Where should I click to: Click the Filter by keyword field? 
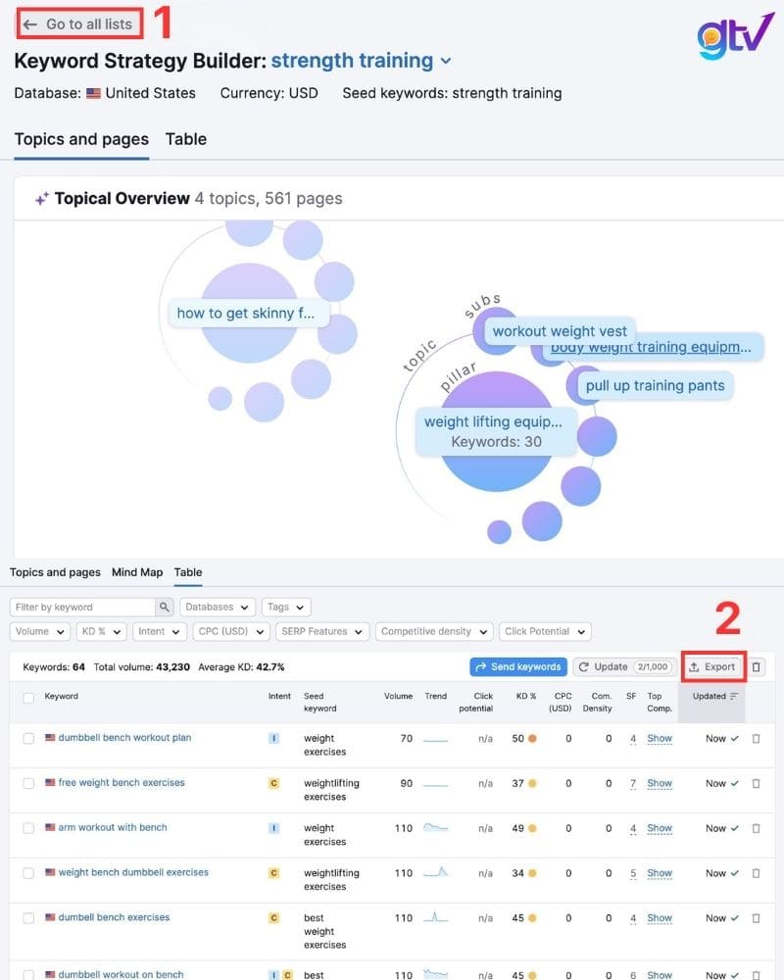tap(82, 608)
